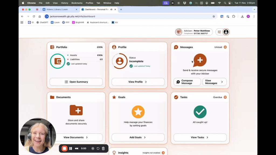Click the Overdue tasks count badge

coord(225,97)
